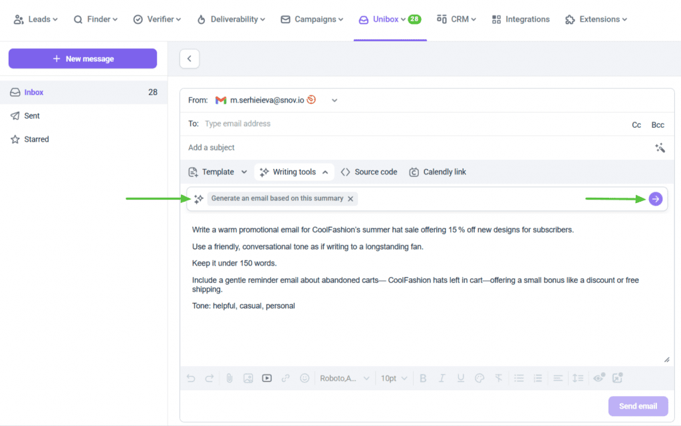Image resolution: width=681 pixels, height=426 pixels.
Task: Toggle underline formatting
Action: coord(460,378)
